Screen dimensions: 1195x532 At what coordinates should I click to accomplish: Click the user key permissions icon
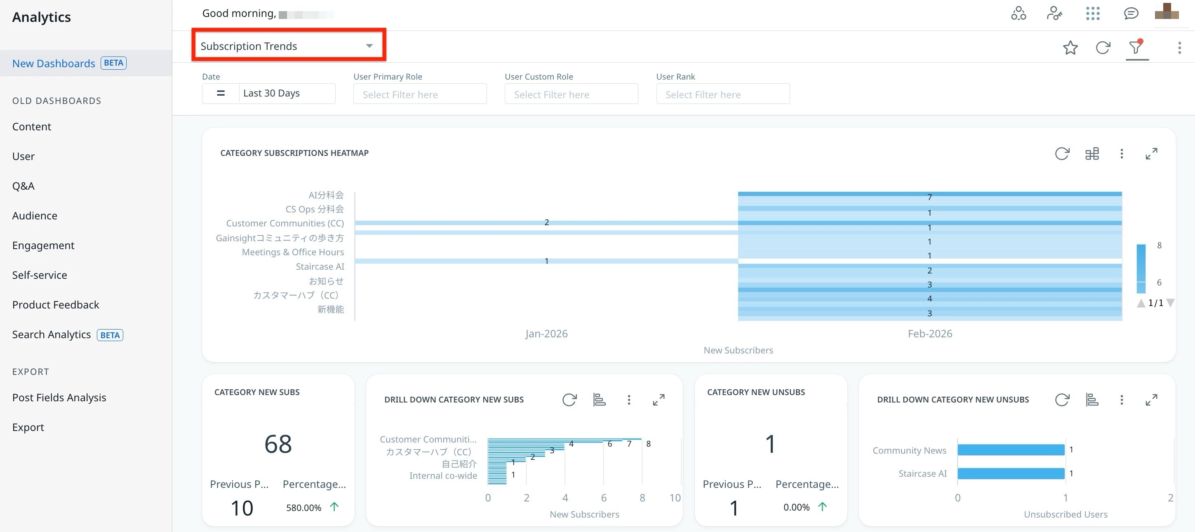point(1054,14)
